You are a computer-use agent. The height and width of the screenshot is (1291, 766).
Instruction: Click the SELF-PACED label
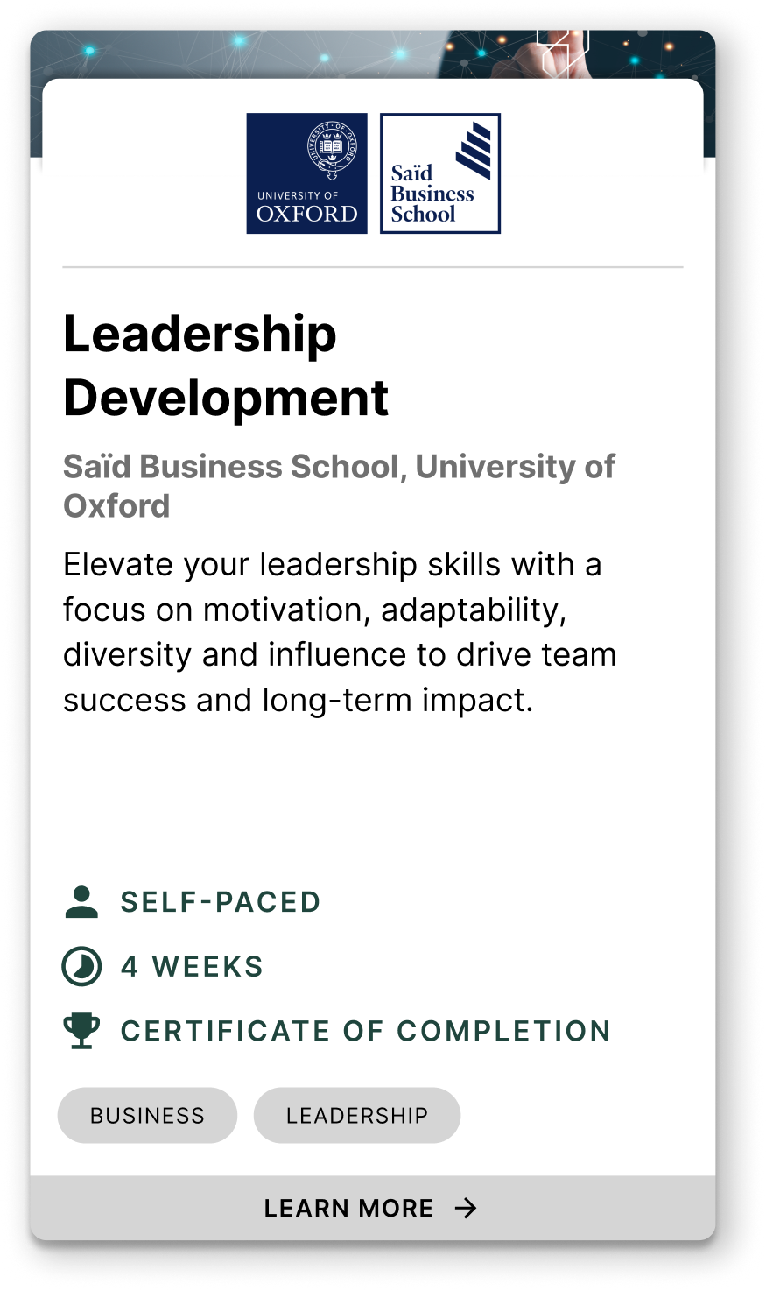(x=221, y=902)
